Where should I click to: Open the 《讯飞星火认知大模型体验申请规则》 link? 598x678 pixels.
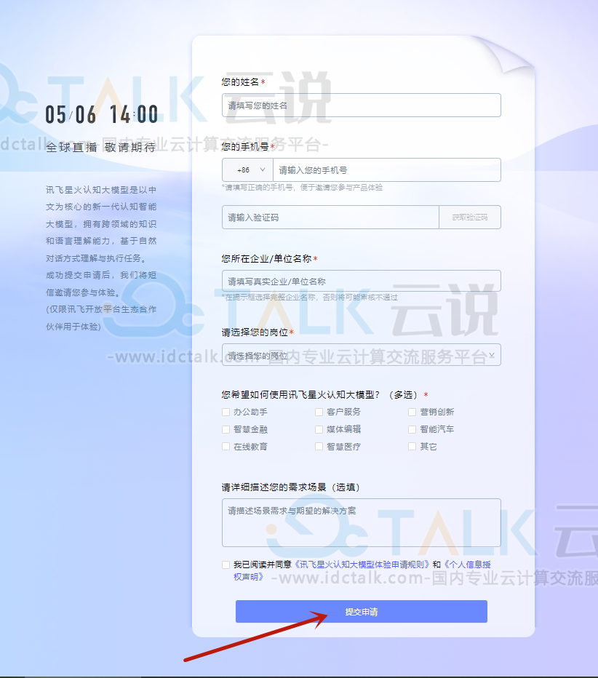pos(362,565)
